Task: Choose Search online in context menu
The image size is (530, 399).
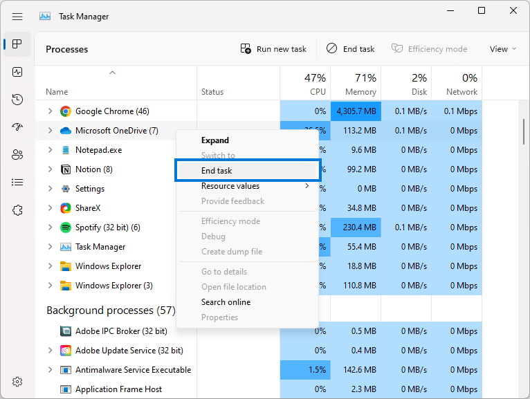Action: point(248,302)
